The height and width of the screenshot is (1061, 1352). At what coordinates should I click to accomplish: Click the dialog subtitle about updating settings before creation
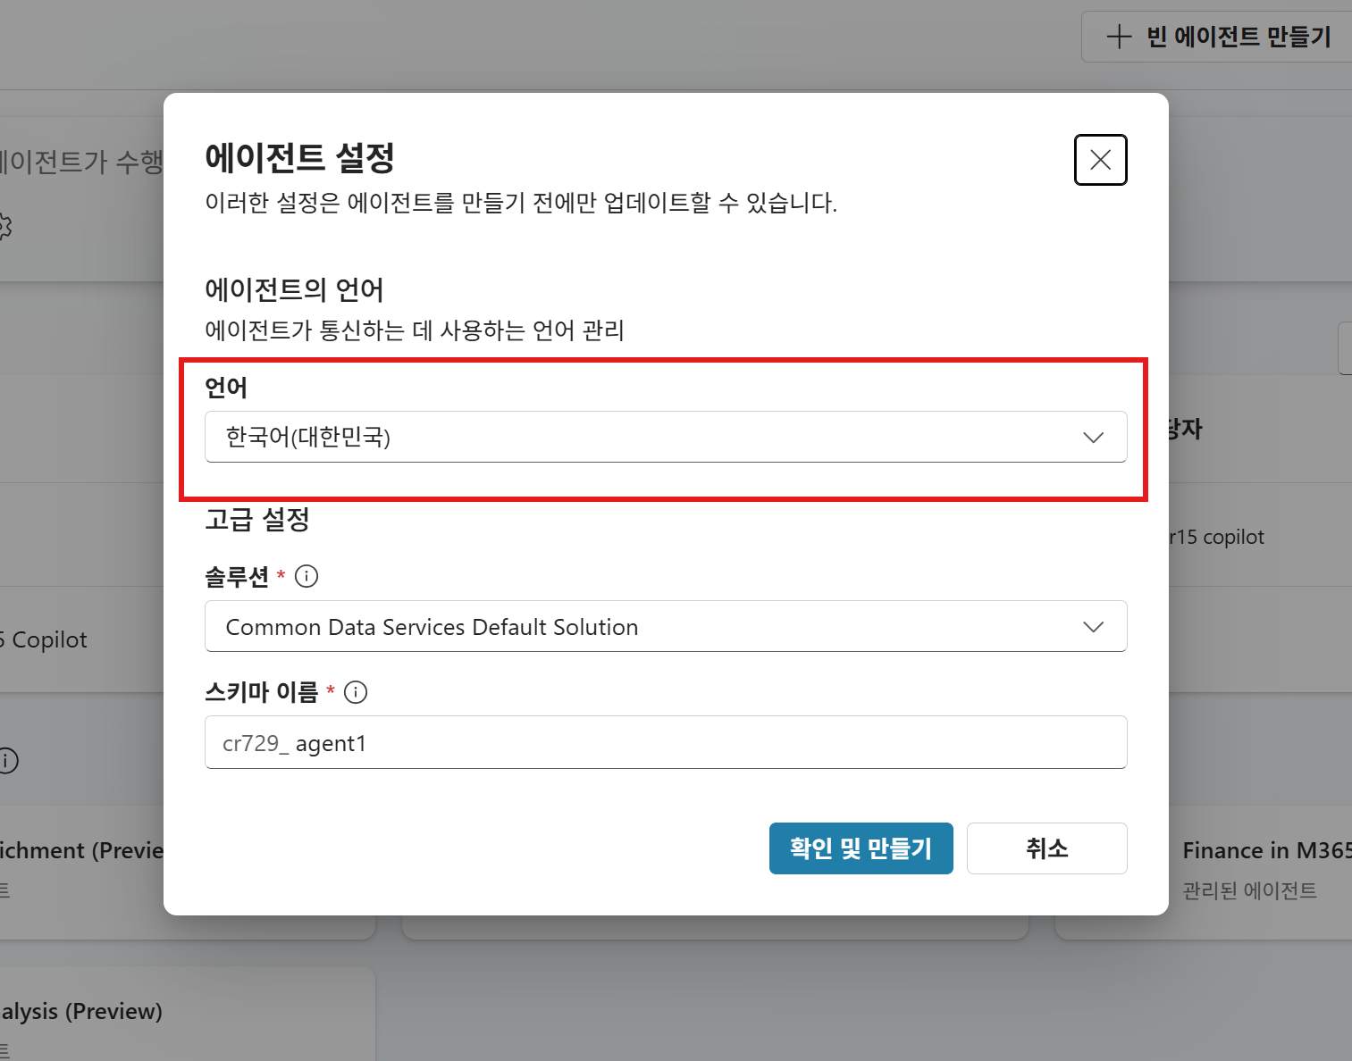click(x=521, y=203)
